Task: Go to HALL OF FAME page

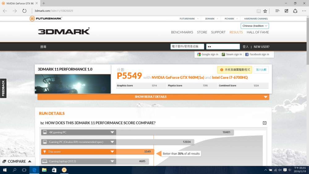Action: point(258,32)
